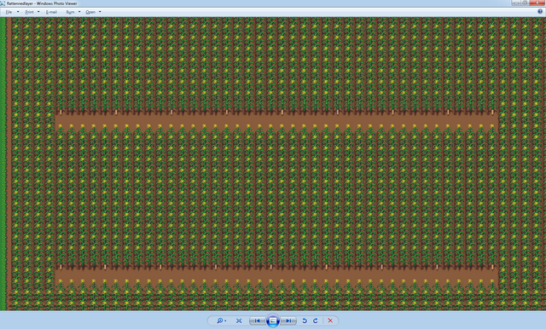
Task: Open the File menu
Action: (9, 12)
